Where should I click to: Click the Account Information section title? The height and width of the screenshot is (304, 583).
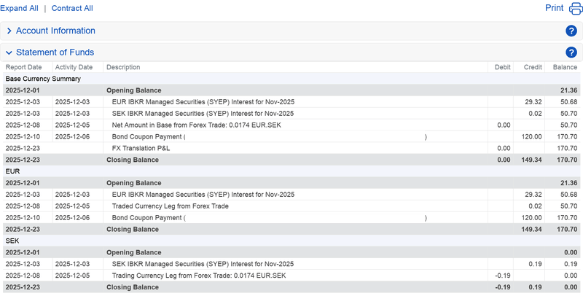(55, 31)
